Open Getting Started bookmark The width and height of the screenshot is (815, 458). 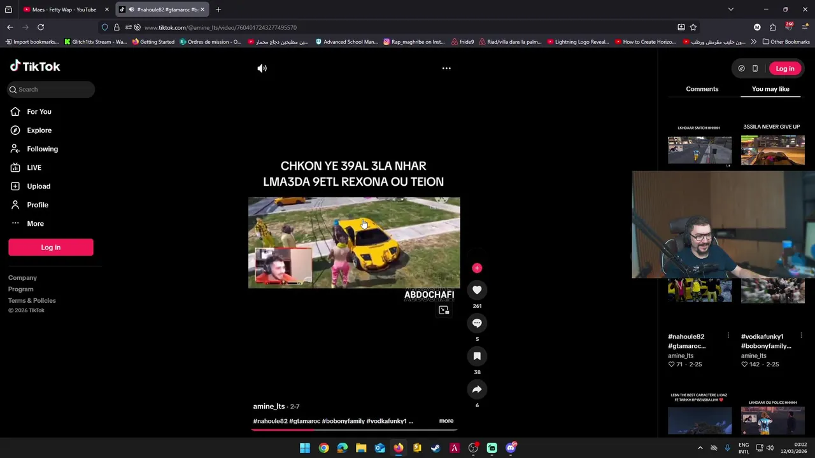coord(153,42)
